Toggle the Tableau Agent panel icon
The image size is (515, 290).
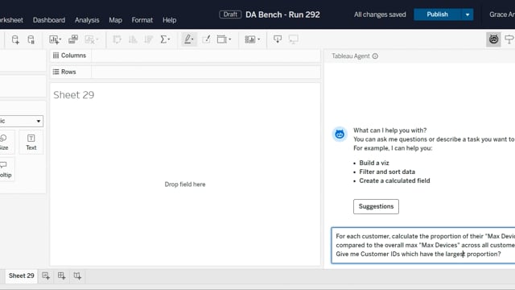[x=493, y=39]
